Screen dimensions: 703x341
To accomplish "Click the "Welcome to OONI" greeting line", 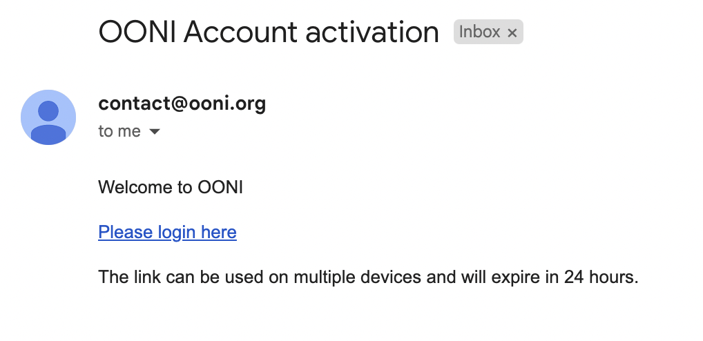I will click(171, 187).
